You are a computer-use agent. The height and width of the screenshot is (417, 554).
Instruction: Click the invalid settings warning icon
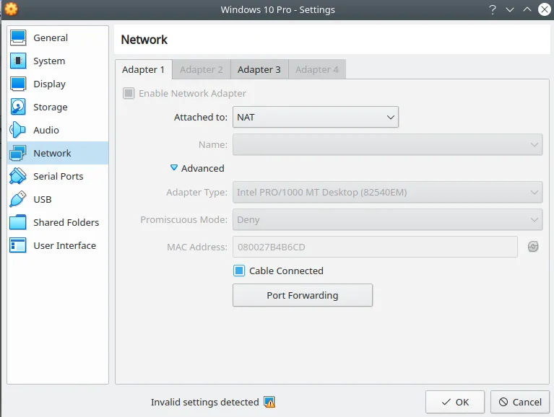click(269, 402)
